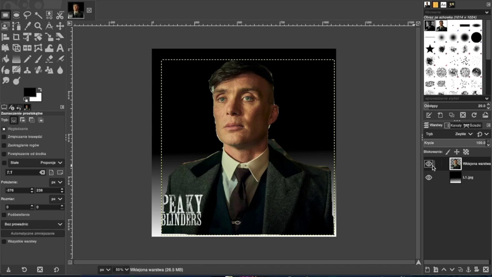Refresh the brushes list
This screenshot has width=492, height=277.
point(474,115)
